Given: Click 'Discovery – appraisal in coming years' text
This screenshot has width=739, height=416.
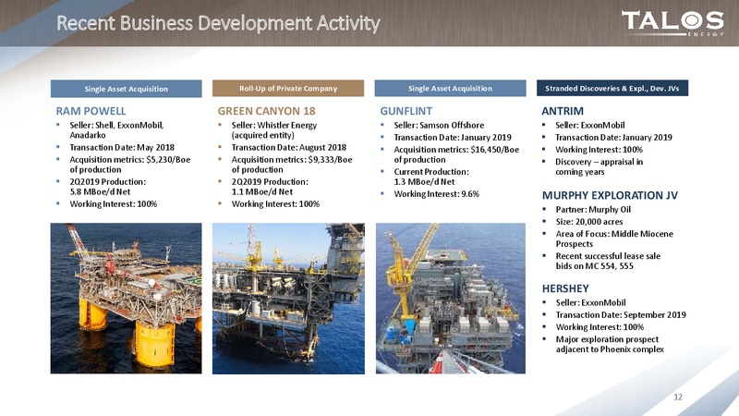Looking at the screenshot, I should 599,166.
